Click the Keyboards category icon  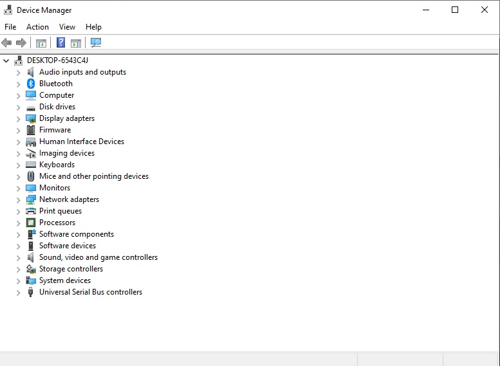[31, 165]
